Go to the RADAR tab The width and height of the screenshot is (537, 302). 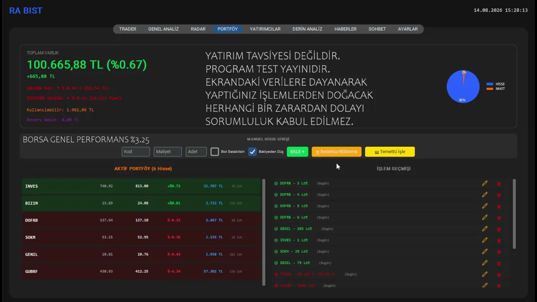click(x=198, y=29)
